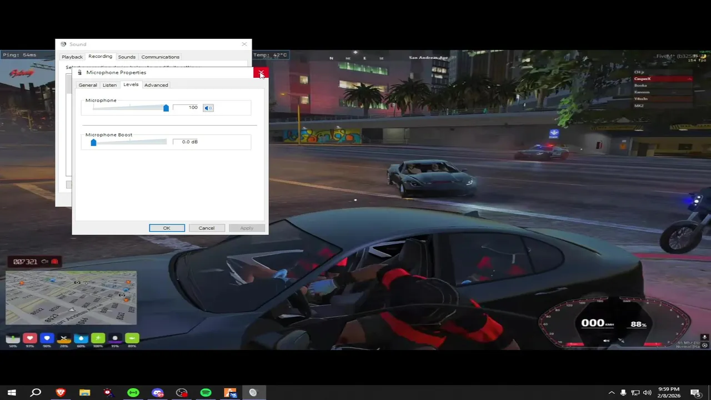The height and width of the screenshot is (400, 711).
Task: Open the OBS recording app on the taskbar
Action: [x=182, y=393]
